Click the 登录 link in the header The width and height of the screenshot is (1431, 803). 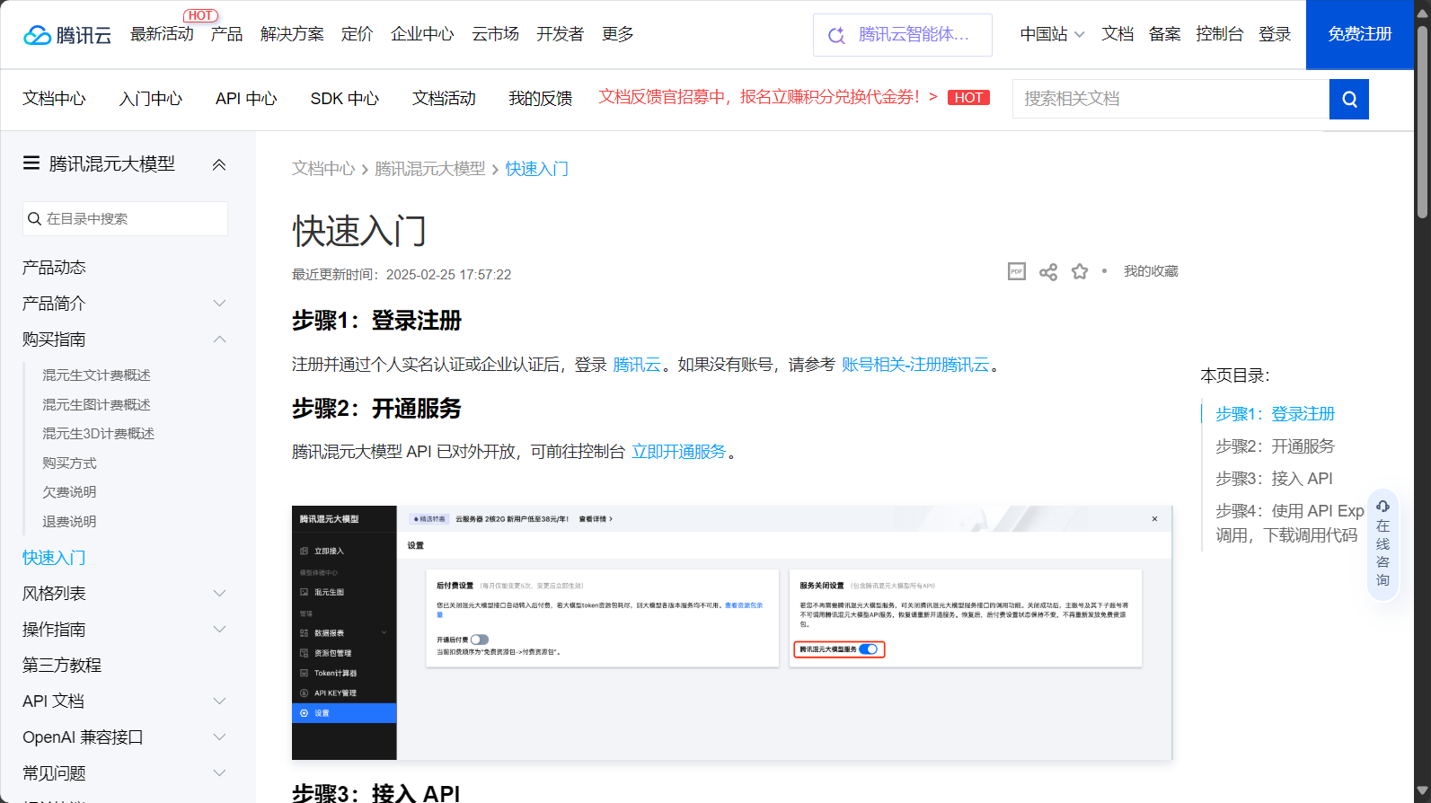click(x=1275, y=34)
